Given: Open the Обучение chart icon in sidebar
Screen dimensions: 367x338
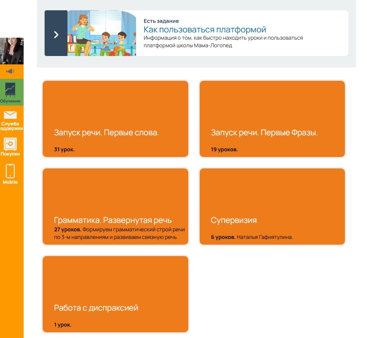Looking at the screenshot, I should (x=10, y=90).
